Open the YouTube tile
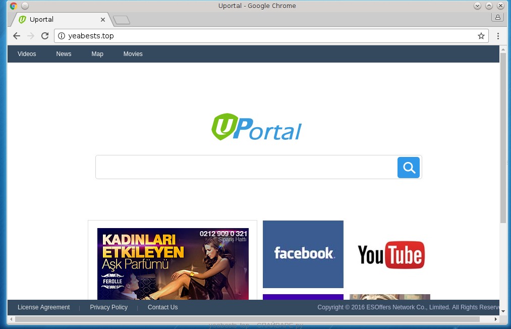This screenshot has width=511, height=329. click(390, 255)
